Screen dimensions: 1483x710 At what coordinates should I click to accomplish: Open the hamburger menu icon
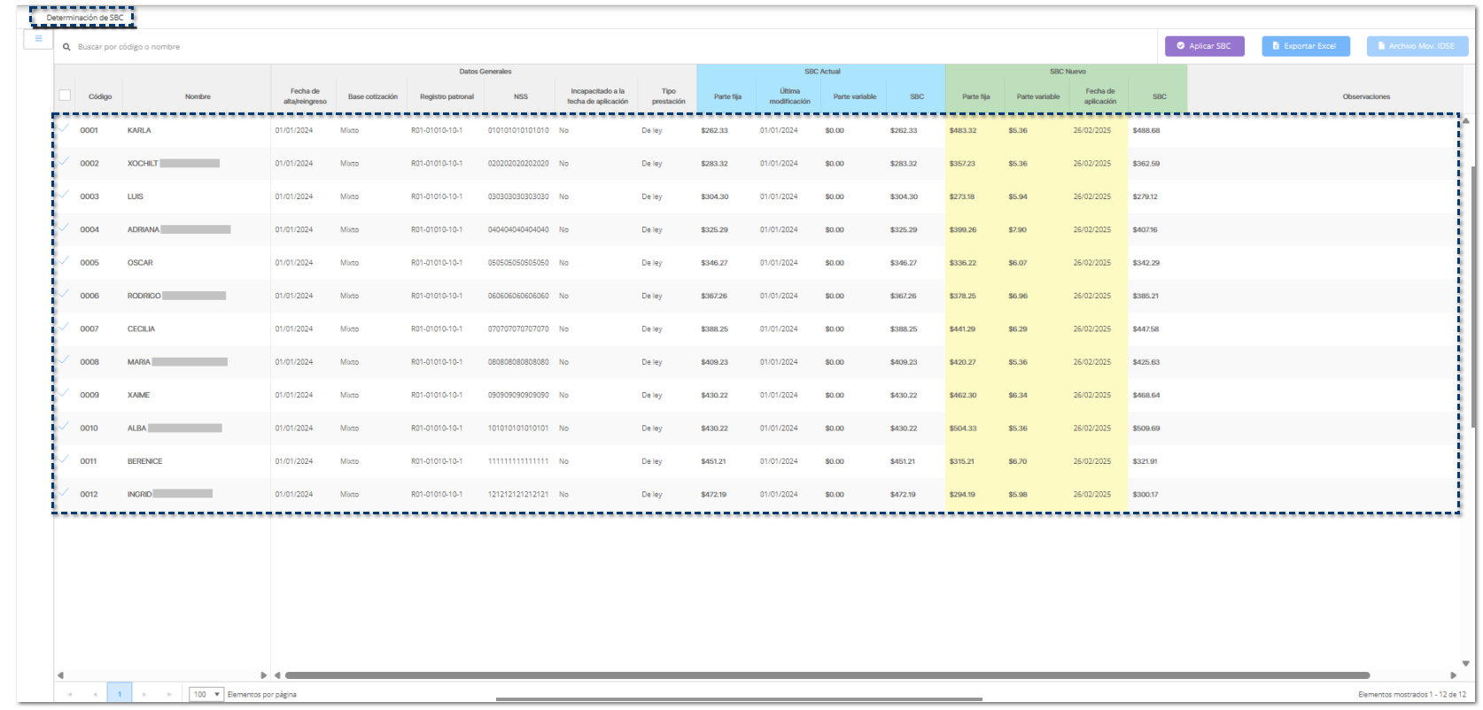click(38, 39)
